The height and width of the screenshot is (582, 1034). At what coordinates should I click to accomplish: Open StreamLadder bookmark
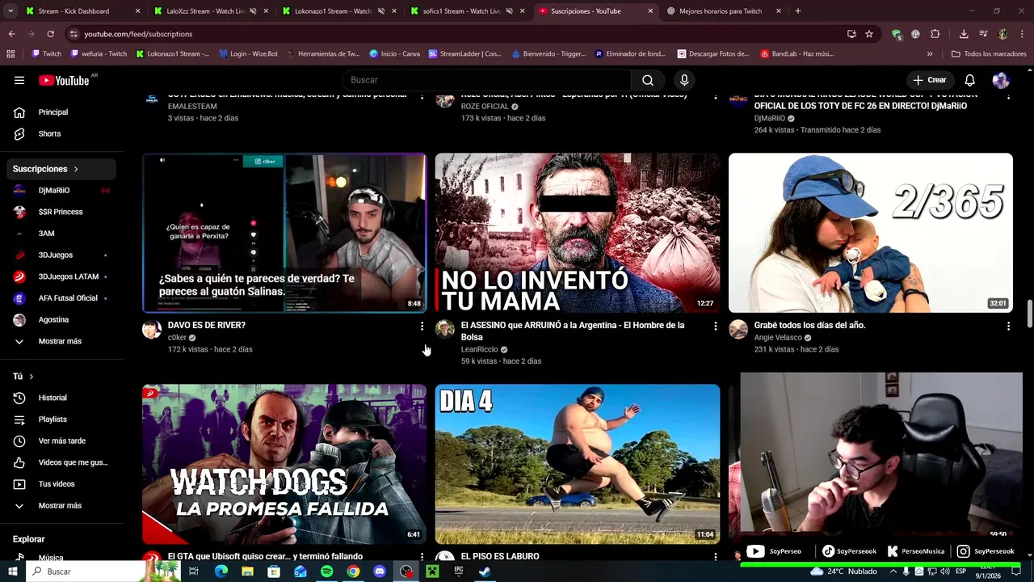click(x=465, y=54)
